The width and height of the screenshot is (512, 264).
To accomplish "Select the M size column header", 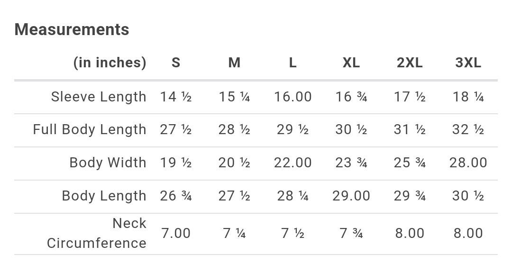I will [x=234, y=63].
